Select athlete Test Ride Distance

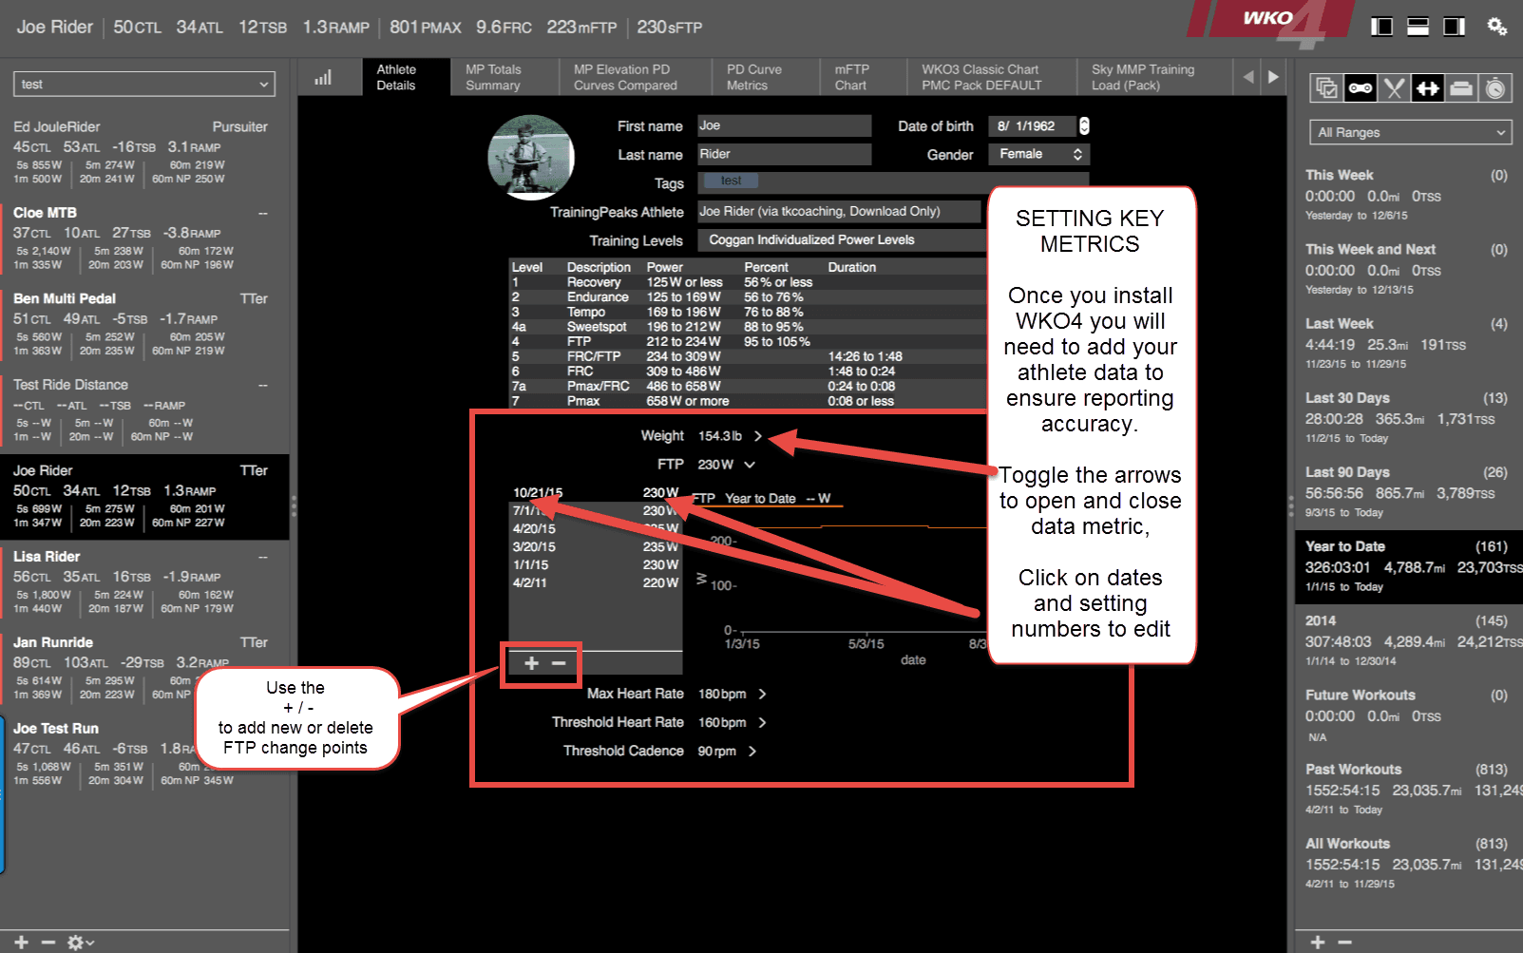click(144, 410)
